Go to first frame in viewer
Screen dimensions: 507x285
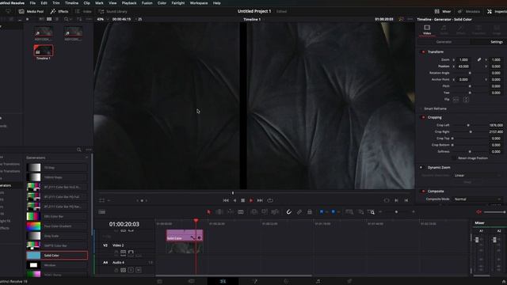[x=226, y=200]
